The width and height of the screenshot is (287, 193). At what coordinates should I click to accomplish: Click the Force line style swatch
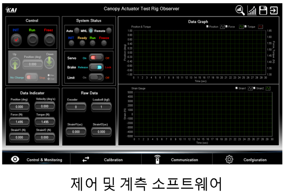[241, 27]
